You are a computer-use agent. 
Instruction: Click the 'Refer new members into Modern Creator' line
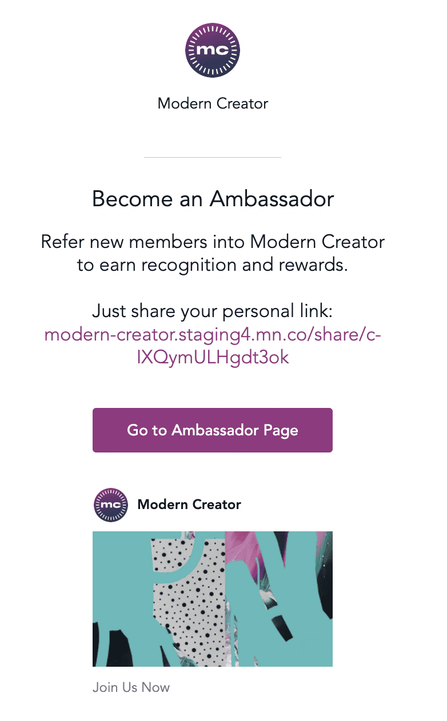coord(213,241)
